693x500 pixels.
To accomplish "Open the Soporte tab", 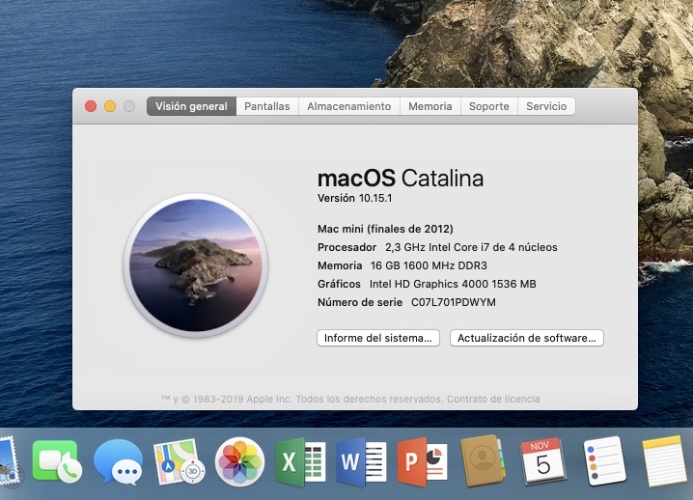I will (488, 106).
